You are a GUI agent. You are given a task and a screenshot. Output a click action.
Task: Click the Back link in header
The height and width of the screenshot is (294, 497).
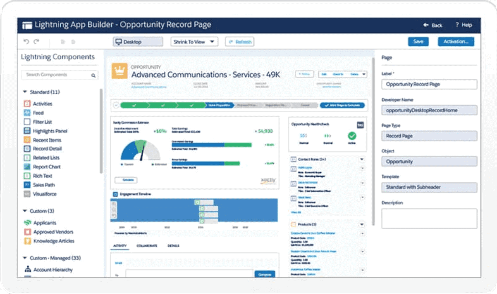(x=433, y=25)
